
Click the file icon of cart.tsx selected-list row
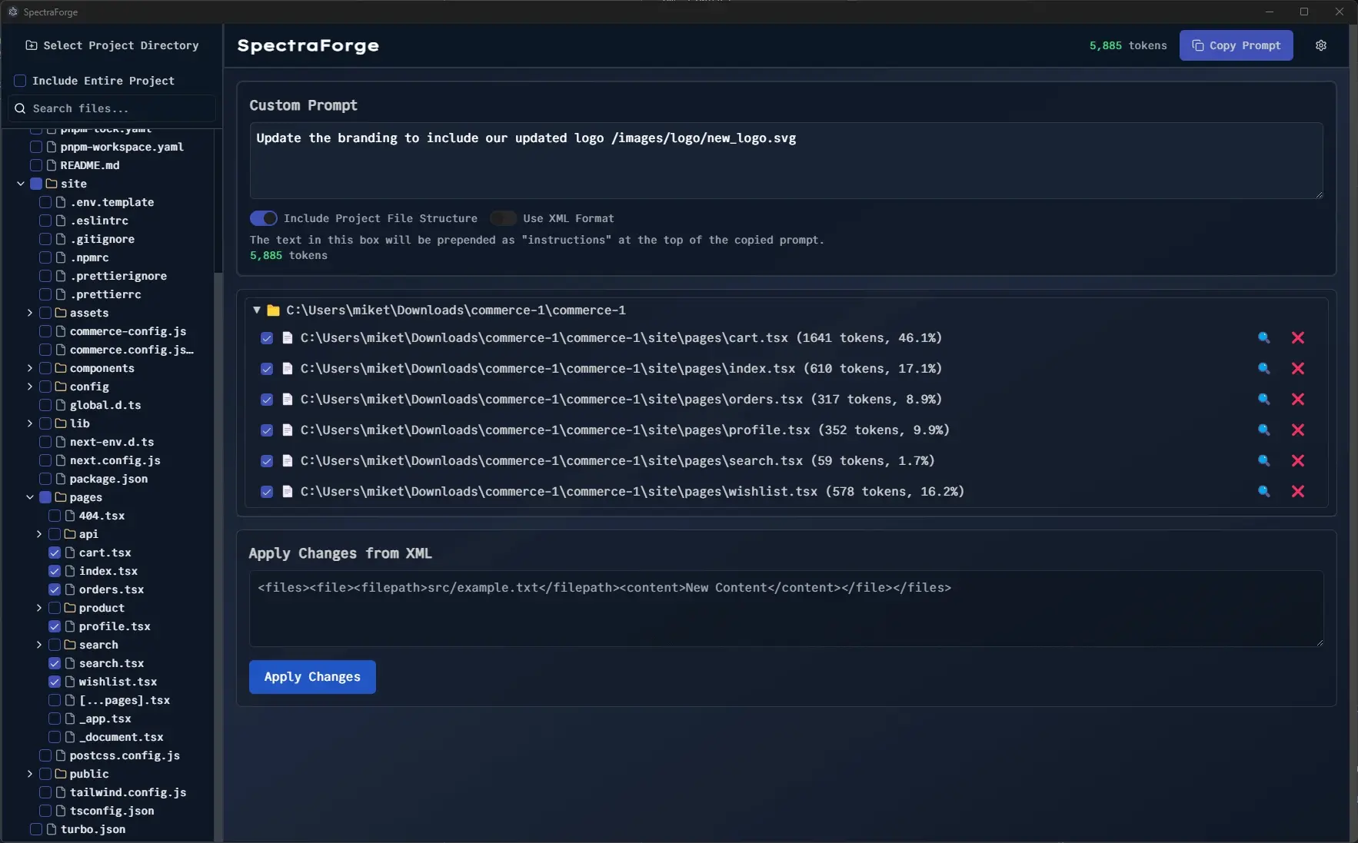(287, 337)
